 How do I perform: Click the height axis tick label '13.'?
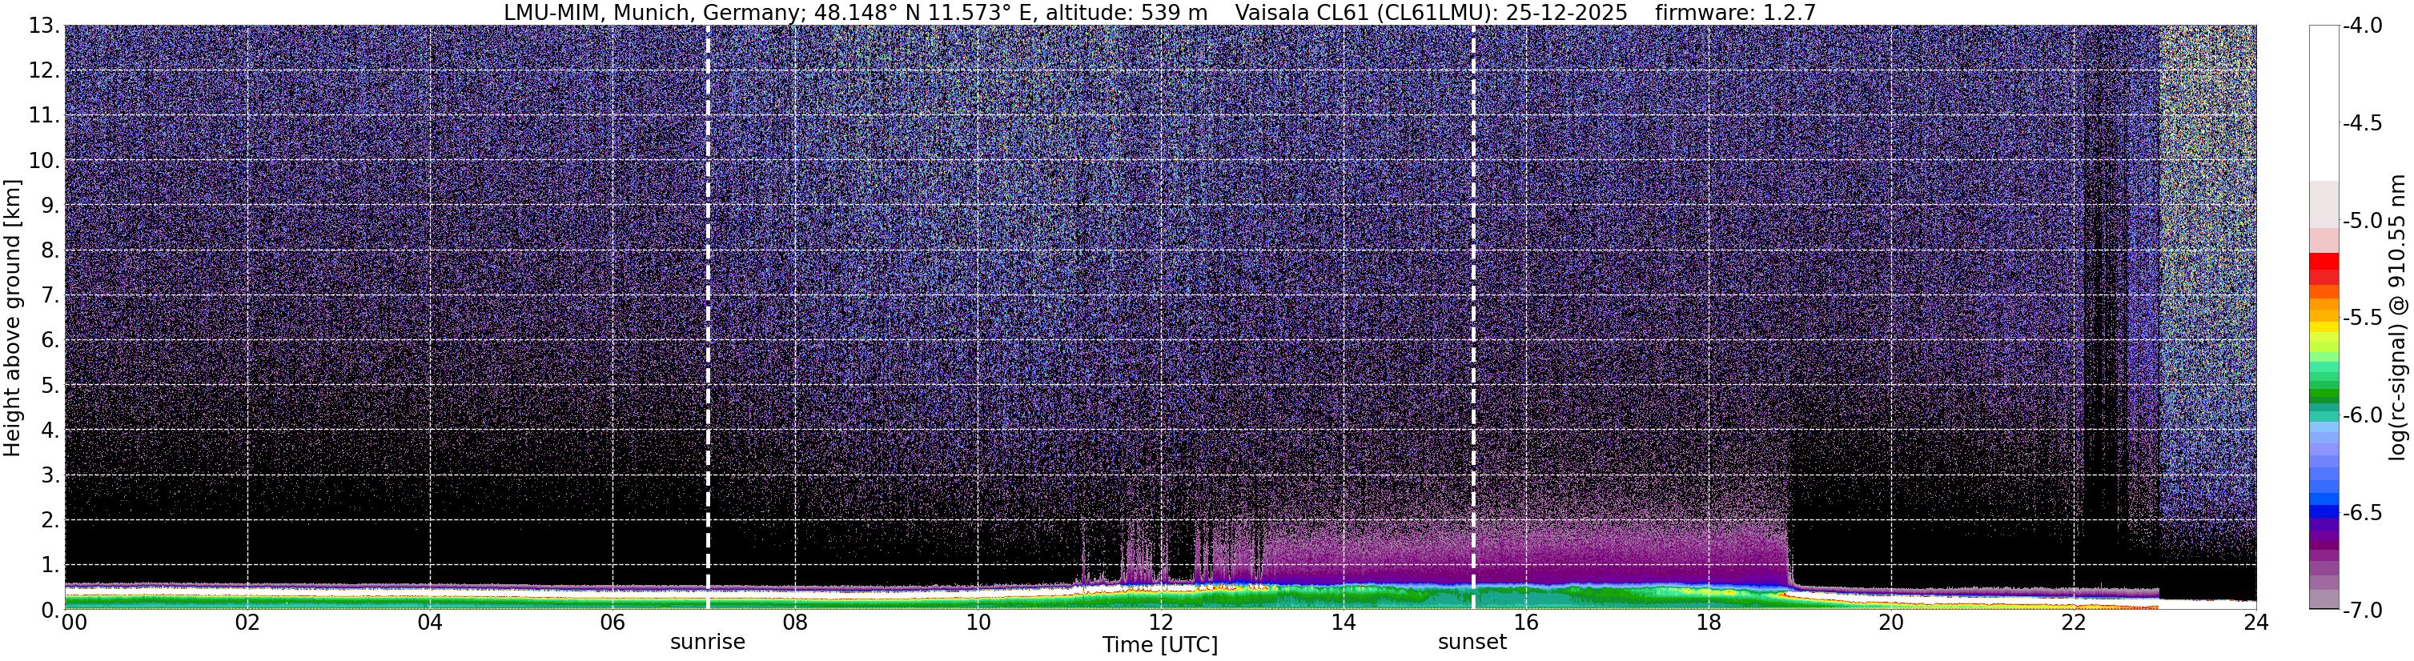pos(43,26)
